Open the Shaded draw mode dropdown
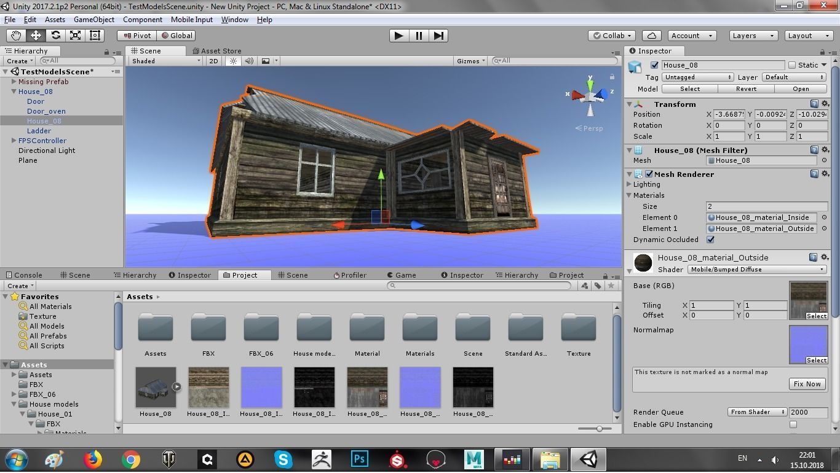The width and height of the screenshot is (840, 473). [165, 61]
